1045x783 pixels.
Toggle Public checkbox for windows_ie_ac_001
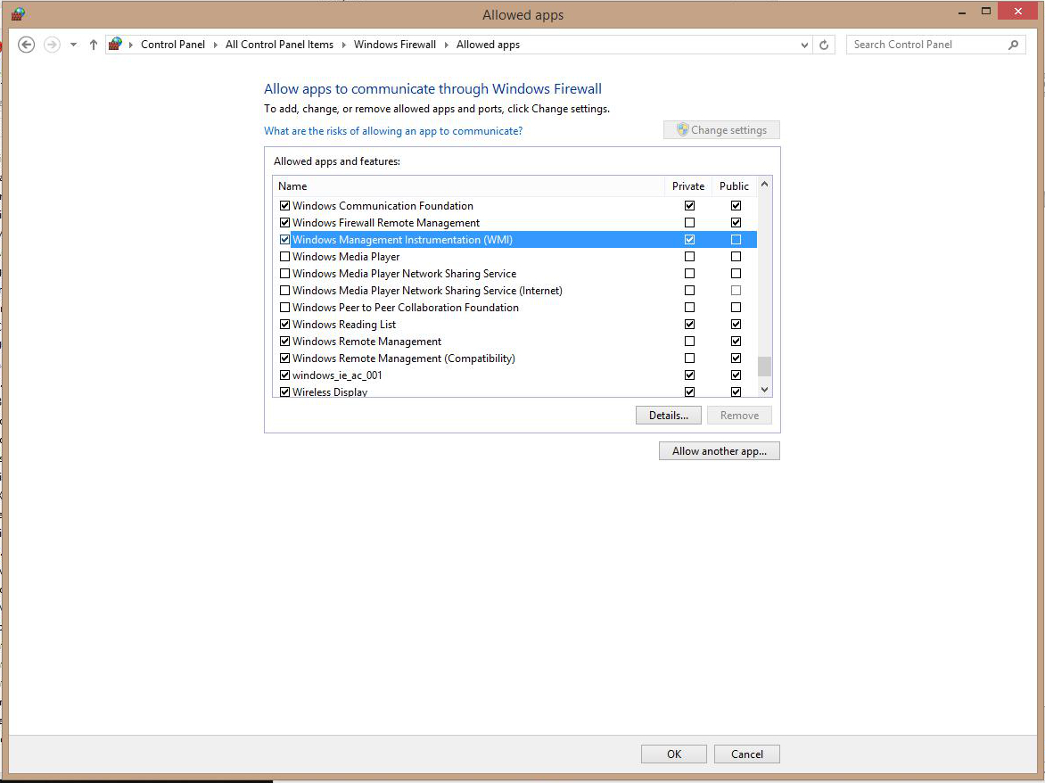tap(736, 375)
